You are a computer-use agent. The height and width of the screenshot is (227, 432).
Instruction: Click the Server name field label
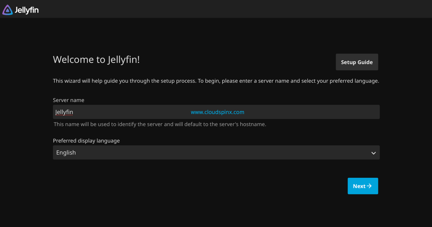[68, 100]
